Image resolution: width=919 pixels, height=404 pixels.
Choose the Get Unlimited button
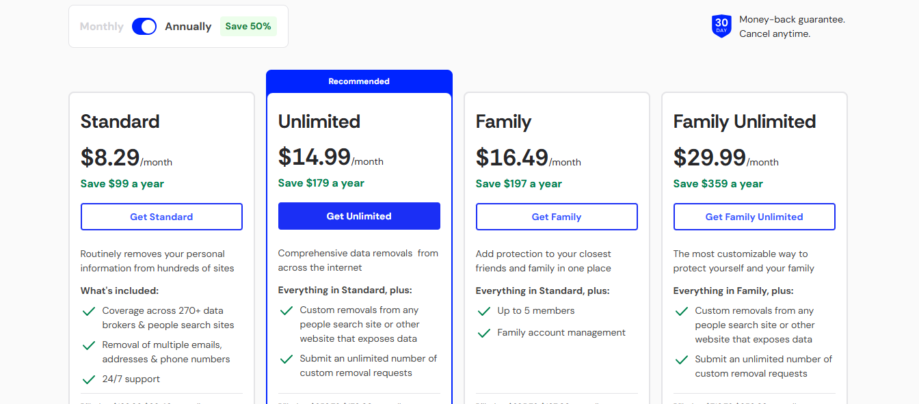pyautogui.click(x=359, y=216)
